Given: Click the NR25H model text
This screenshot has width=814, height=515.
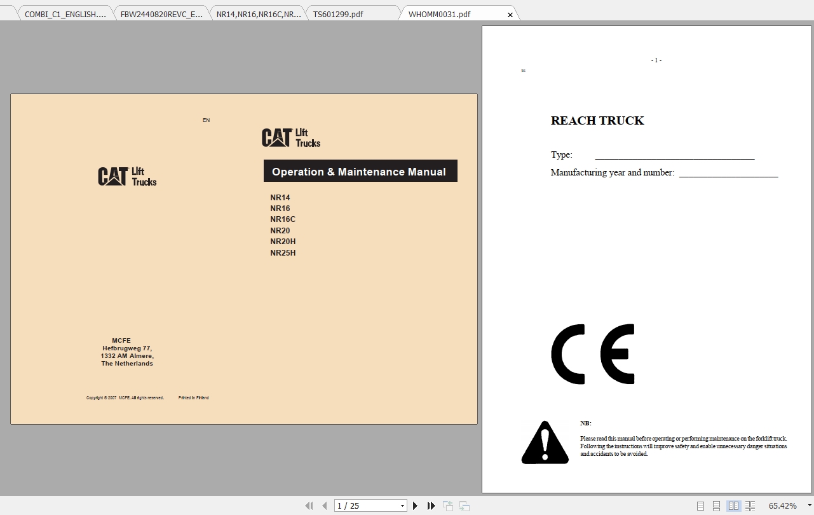Looking at the screenshot, I should [283, 253].
